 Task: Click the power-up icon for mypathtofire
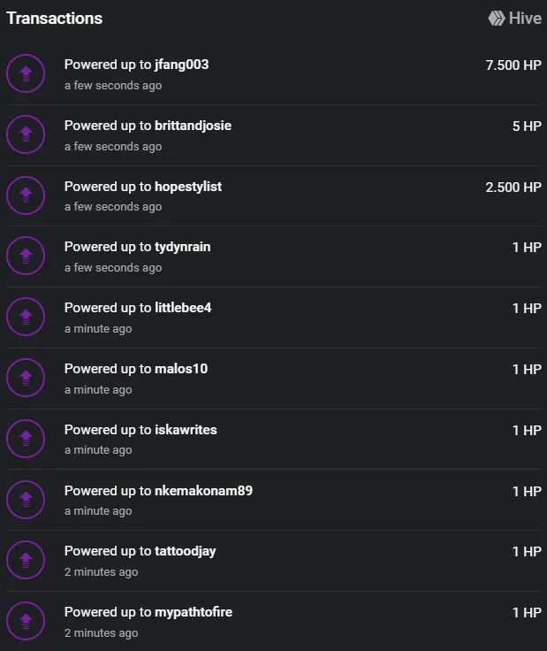[26, 621]
